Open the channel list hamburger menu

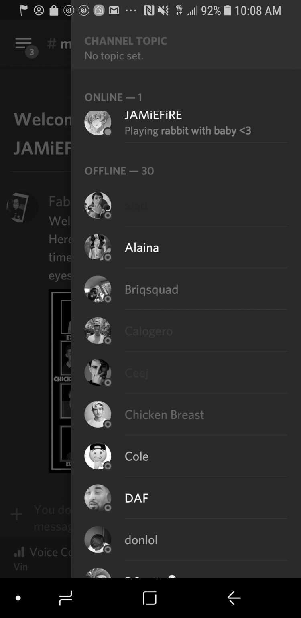[x=23, y=44]
